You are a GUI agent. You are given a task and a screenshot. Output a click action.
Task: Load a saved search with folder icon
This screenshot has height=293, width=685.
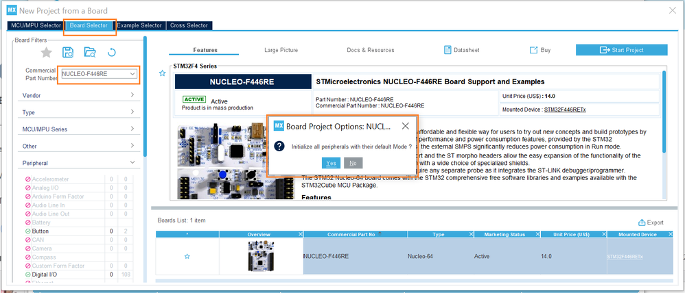(89, 53)
